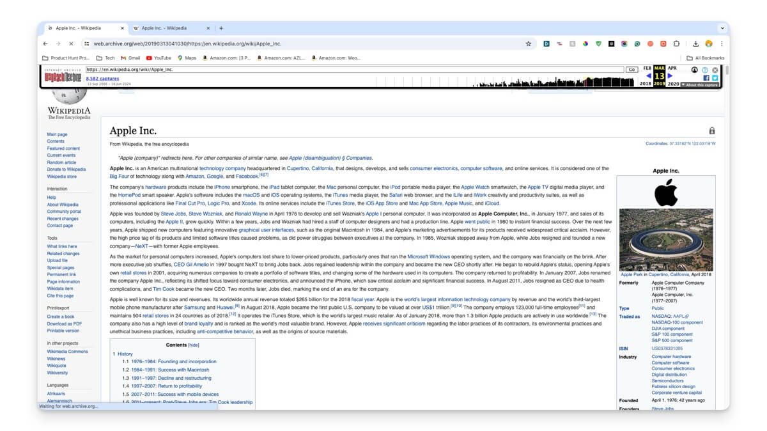The image size is (767, 431).
Task: Open a new browser tab with plus
Action: point(221,28)
